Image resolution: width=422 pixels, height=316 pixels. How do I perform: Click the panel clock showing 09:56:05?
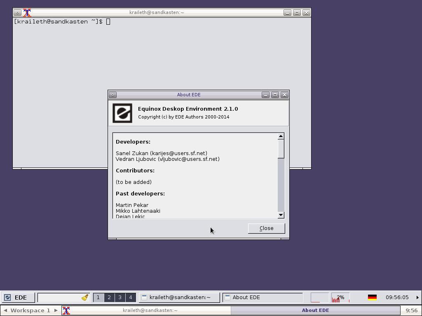pos(397,297)
